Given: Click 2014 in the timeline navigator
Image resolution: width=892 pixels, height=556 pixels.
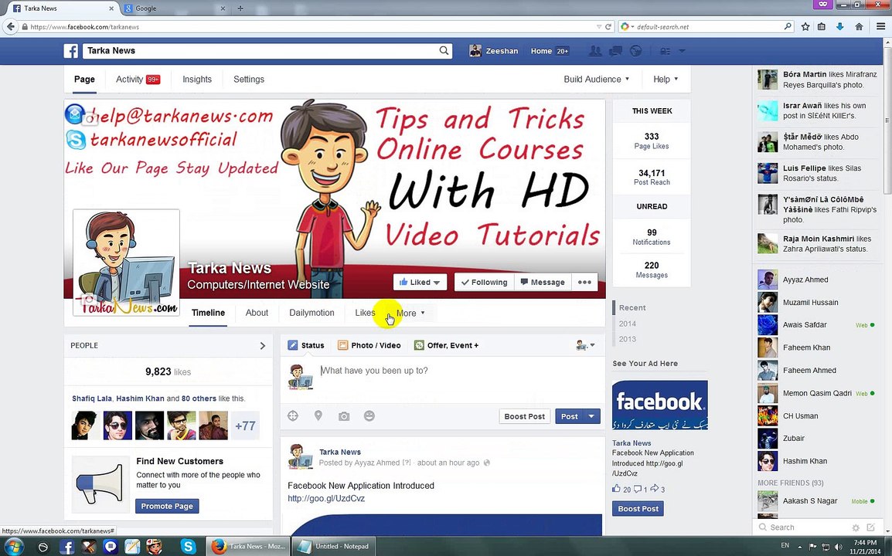Looking at the screenshot, I should (x=628, y=324).
